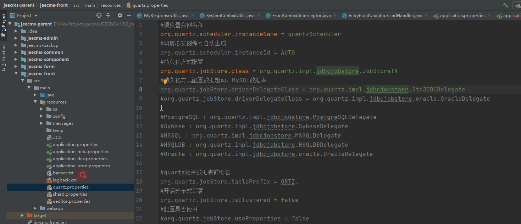Expand the webapp folder
Viewport: 521px width, 224px height.
35,208
